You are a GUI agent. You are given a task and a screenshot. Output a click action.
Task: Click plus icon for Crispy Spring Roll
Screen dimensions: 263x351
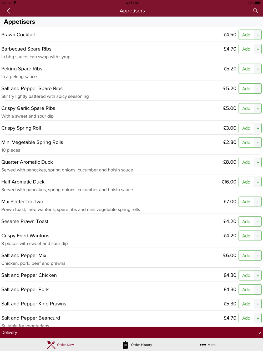[x=258, y=128]
